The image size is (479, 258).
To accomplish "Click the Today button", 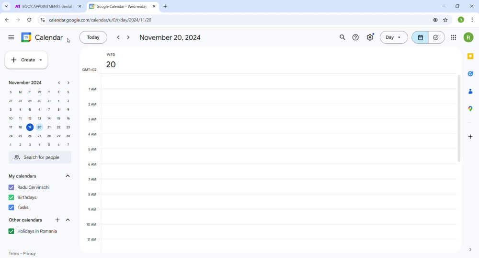I will pos(93,37).
